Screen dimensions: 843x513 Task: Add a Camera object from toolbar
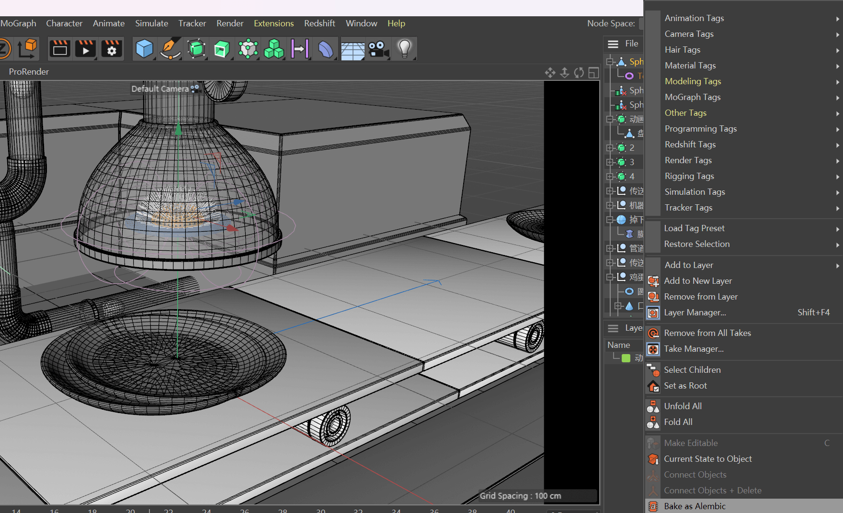tap(378, 49)
